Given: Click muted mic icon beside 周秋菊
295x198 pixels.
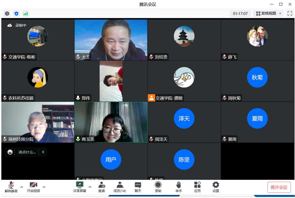Looking at the screenshot, I should pyautogui.click(x=224, y=98).
